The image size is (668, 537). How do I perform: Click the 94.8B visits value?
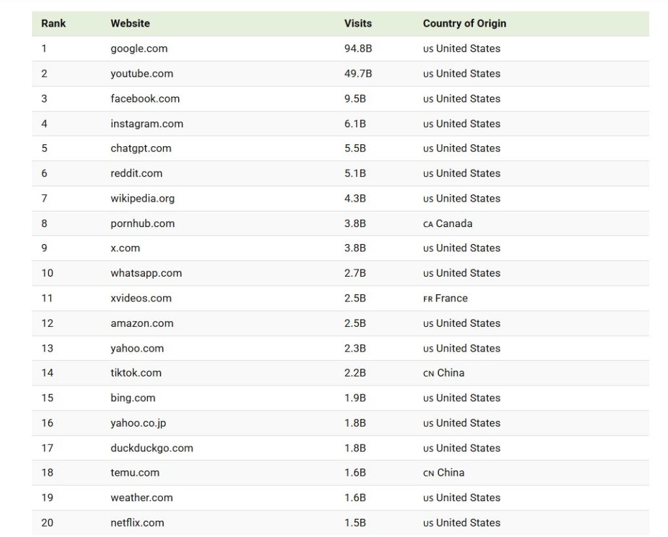coord(357,48)
